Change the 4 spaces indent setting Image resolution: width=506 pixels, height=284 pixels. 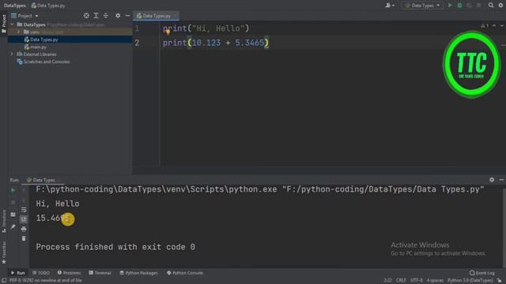(x=435, y=281)
